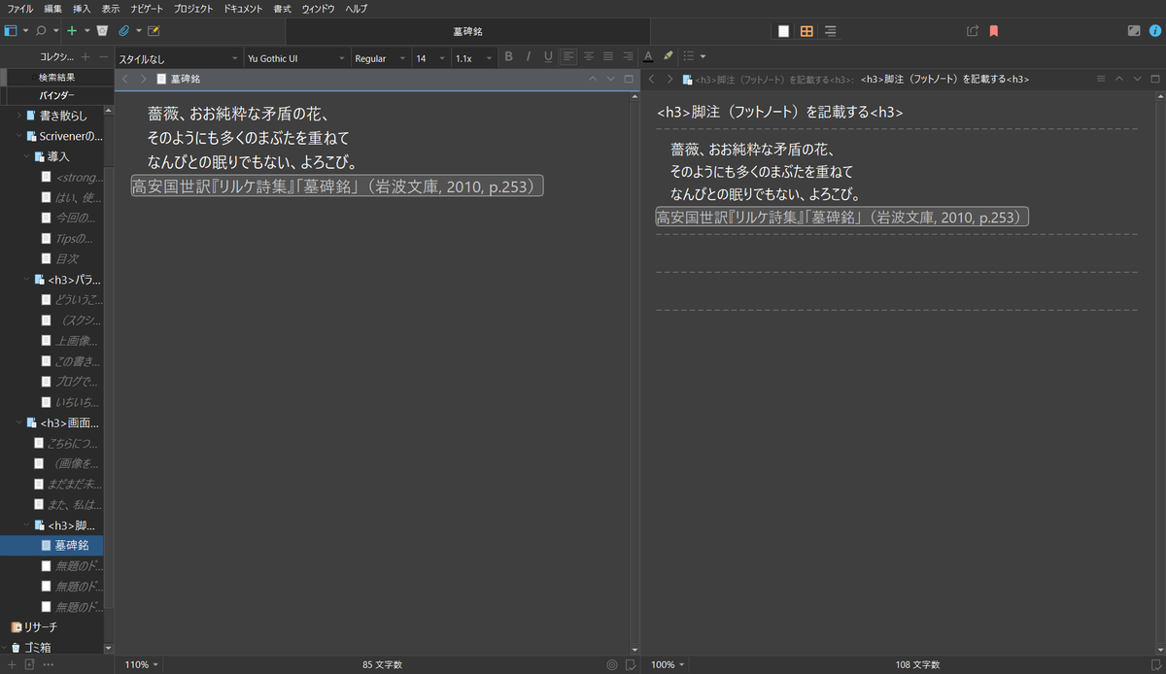Screen dimensions: 1166x674
Task: Toggle the binder view layout icon
Action: [11, 31]
